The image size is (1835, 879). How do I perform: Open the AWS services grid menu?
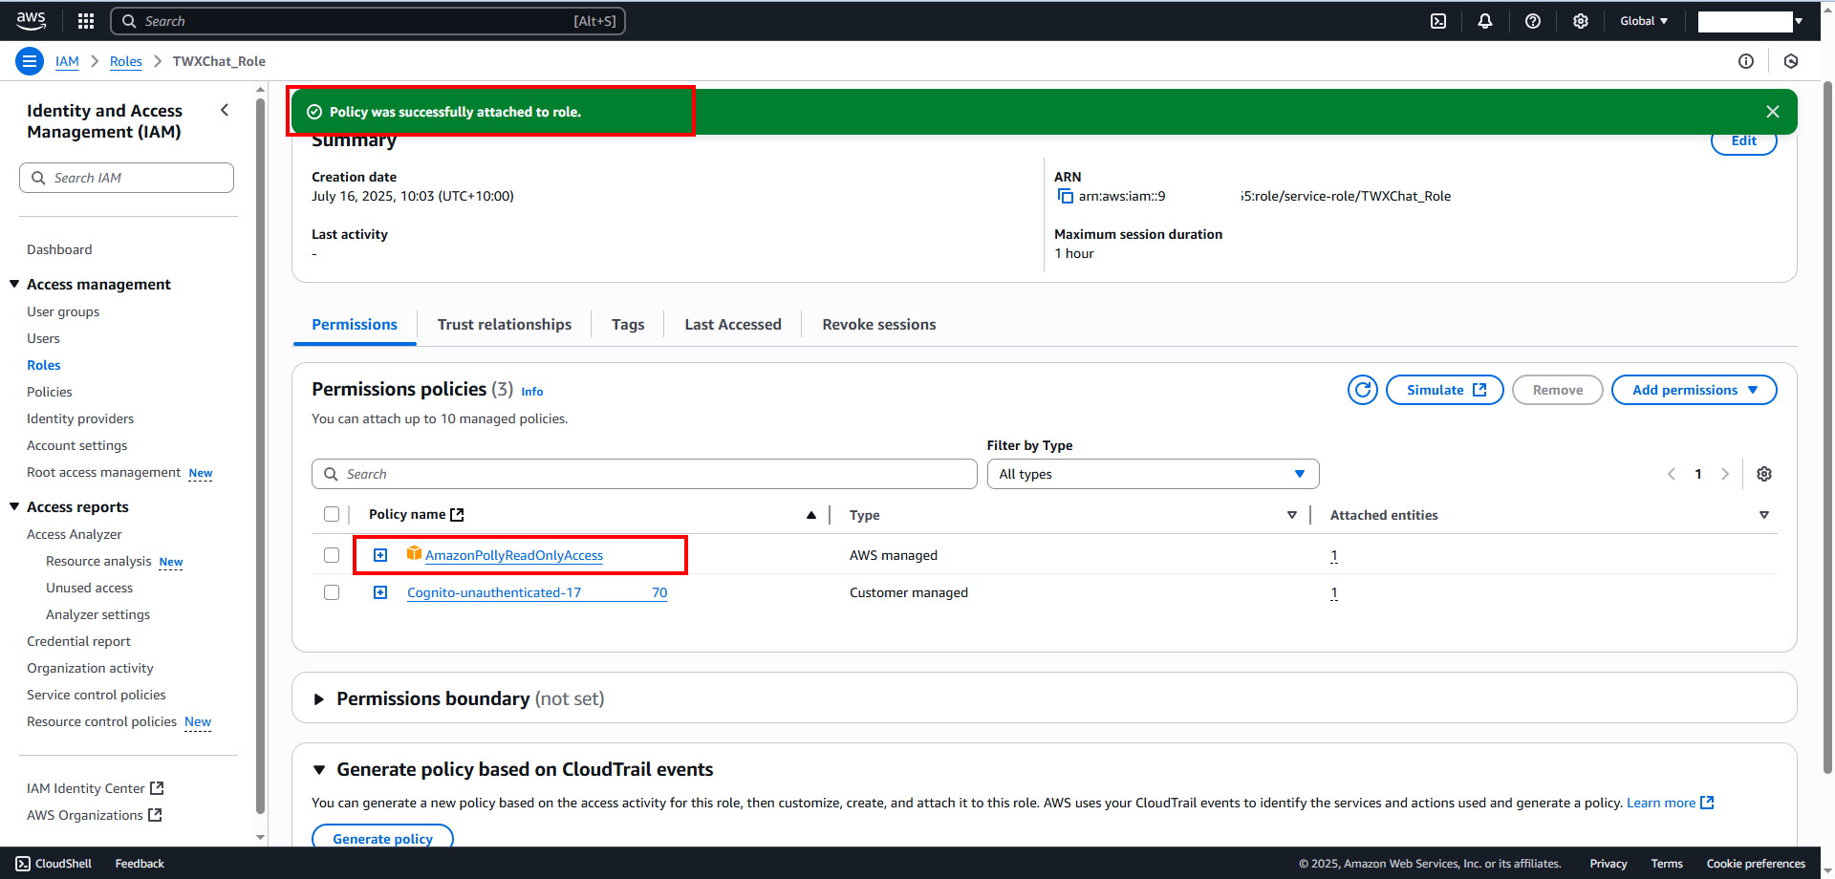tap(85, 21)
